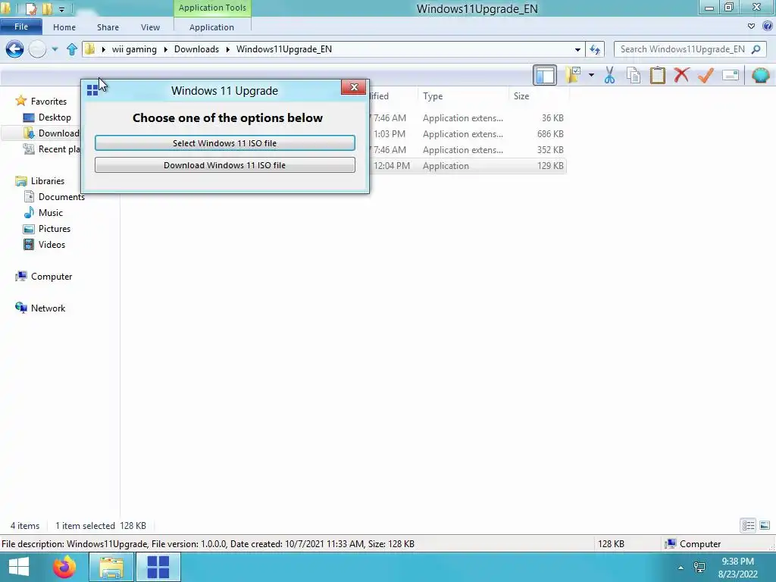Viewport: 776px width, 582px height.
Task: Click the Select Windows 11 ISO file button
Action: click(x=224, y=143)
